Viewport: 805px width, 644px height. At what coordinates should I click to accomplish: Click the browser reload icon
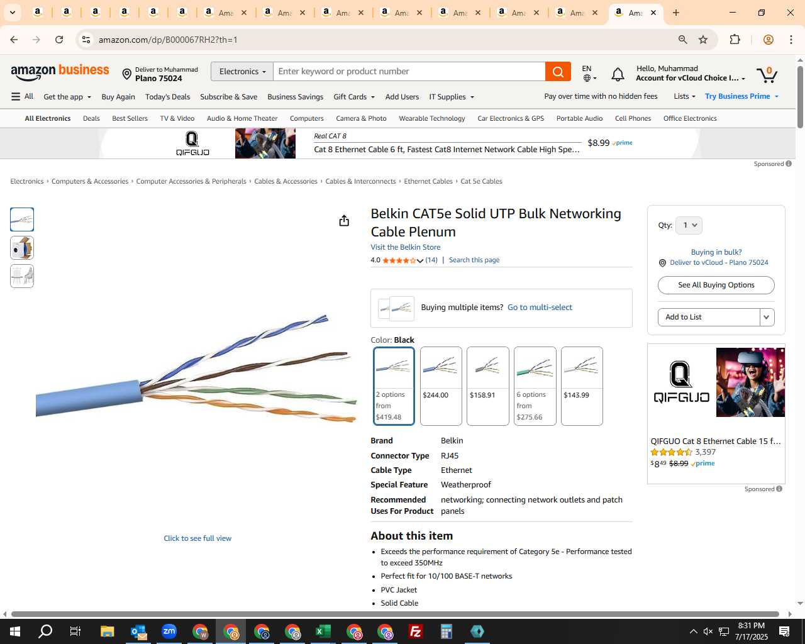pyautogui.click(x=59, y=40)
